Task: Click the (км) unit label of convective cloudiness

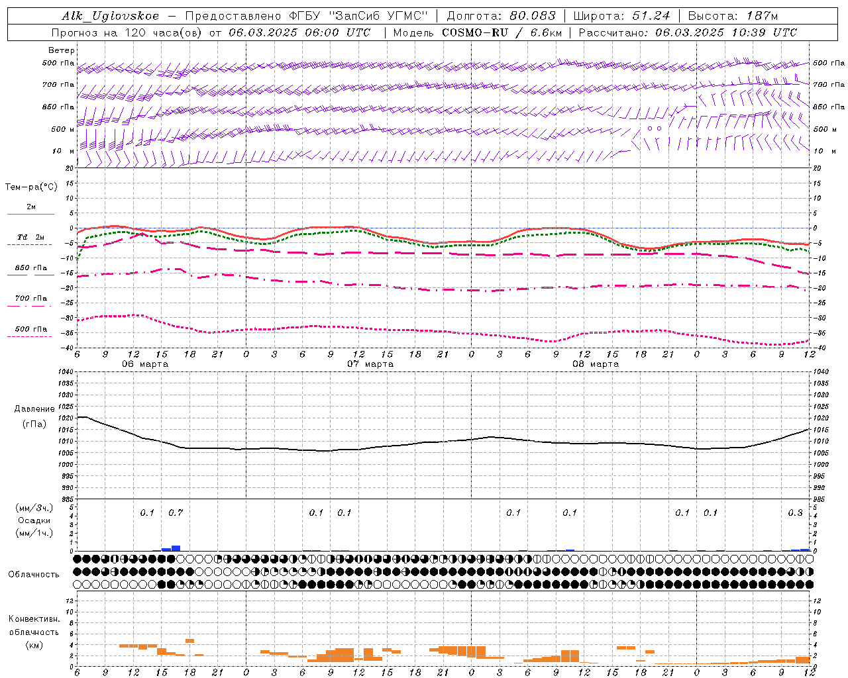Action: point(34,645)
